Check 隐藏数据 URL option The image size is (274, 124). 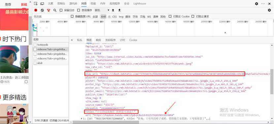[72, 16]
